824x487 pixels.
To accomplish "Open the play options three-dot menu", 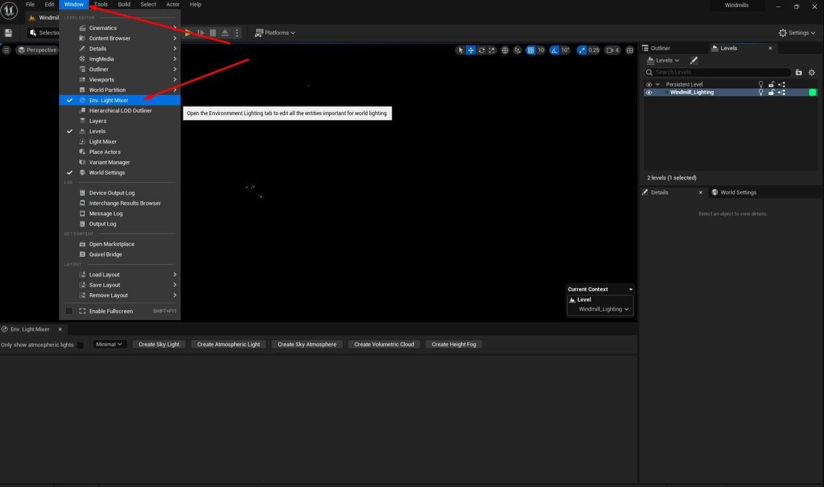I will tap(237, 33).
